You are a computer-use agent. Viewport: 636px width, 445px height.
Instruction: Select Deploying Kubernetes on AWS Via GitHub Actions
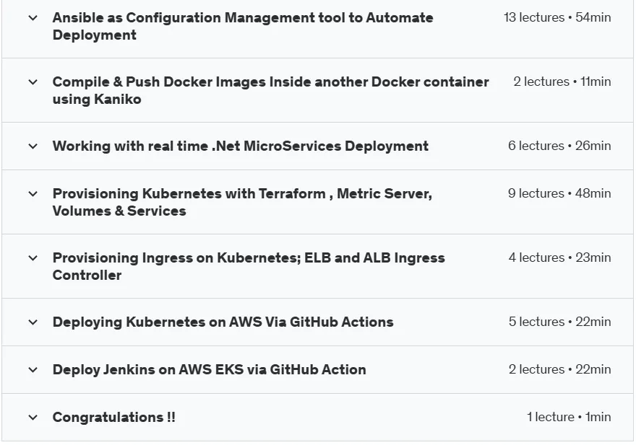223,322
